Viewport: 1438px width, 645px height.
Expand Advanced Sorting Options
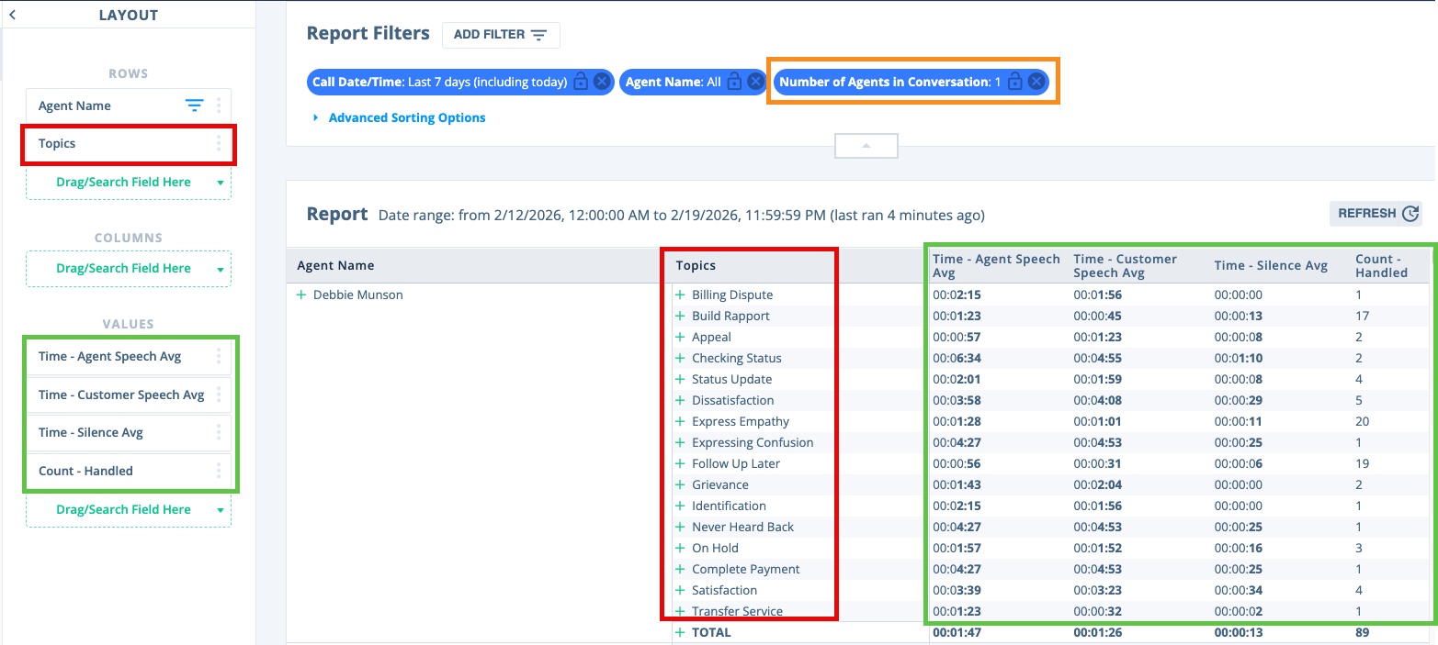pos(400,117)
